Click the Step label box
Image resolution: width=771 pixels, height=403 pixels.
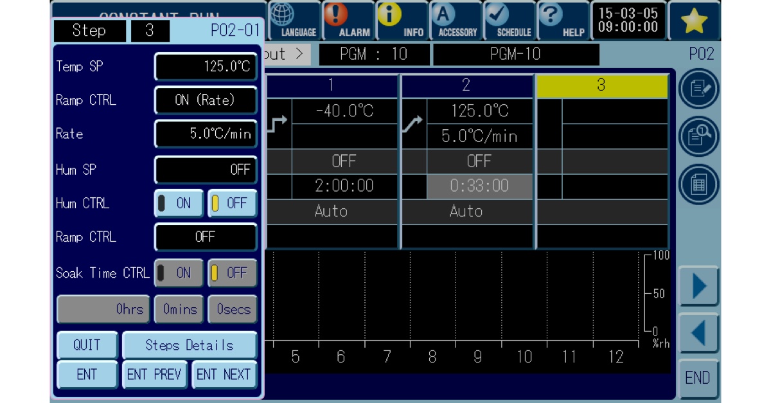point(89,30)
